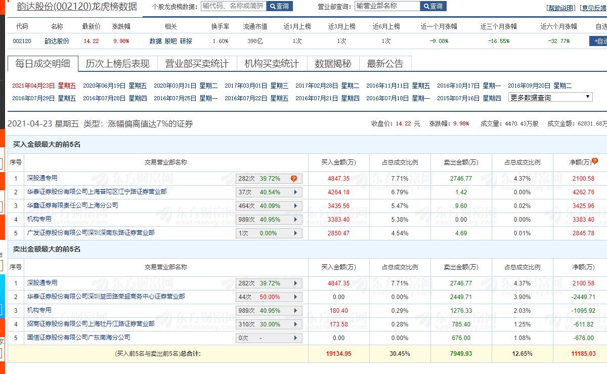The width and height of the screenshot is (607, 374).
Task: Open 国信证券股份有限公司广东南海分公司 link
Action: coord(78,338)
